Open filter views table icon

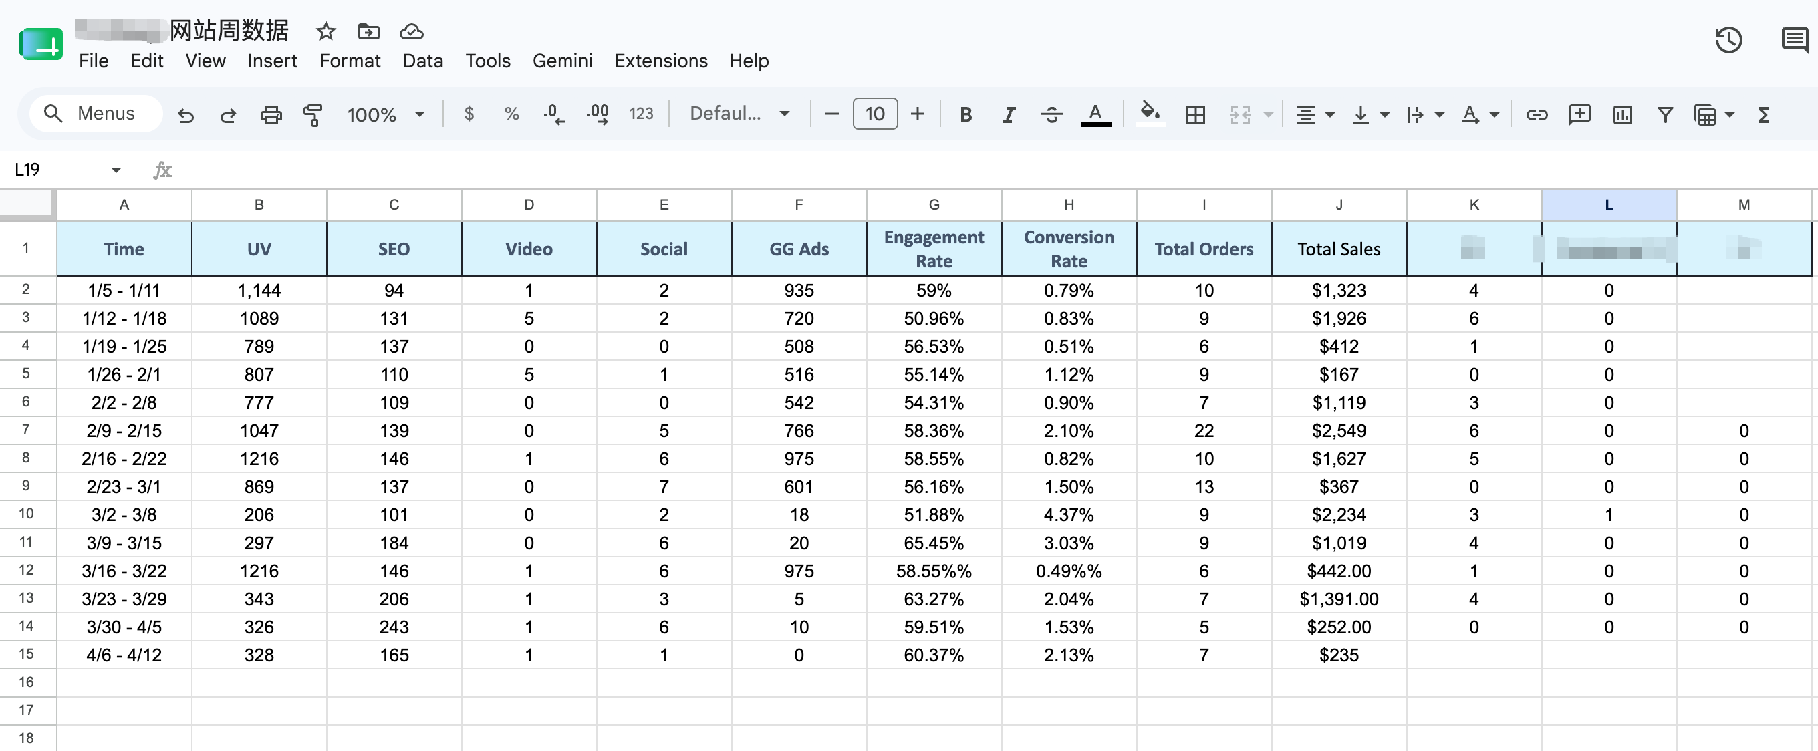1705,114
